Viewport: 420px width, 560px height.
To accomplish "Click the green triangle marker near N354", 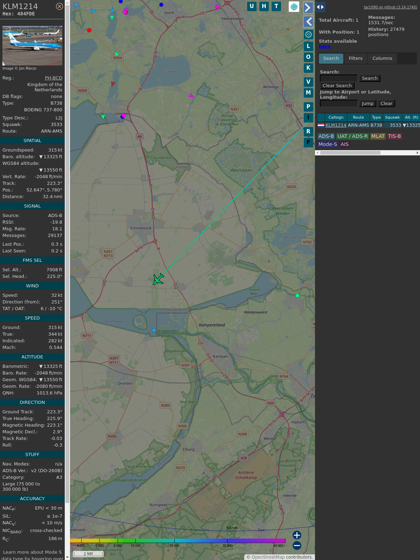I will point(117,54).
